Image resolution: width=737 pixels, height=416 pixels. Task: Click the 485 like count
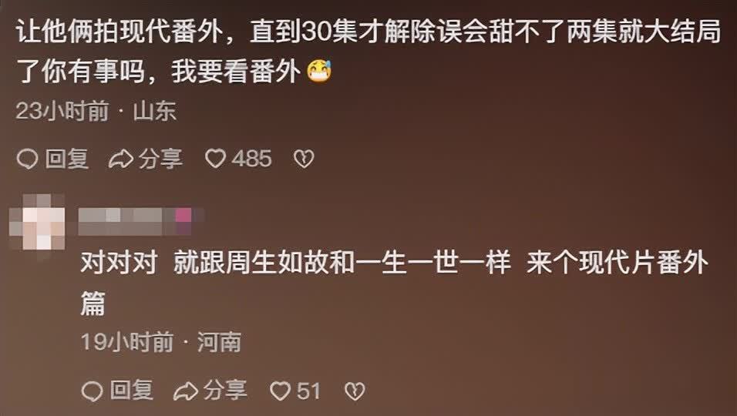(x=252, y=159)
